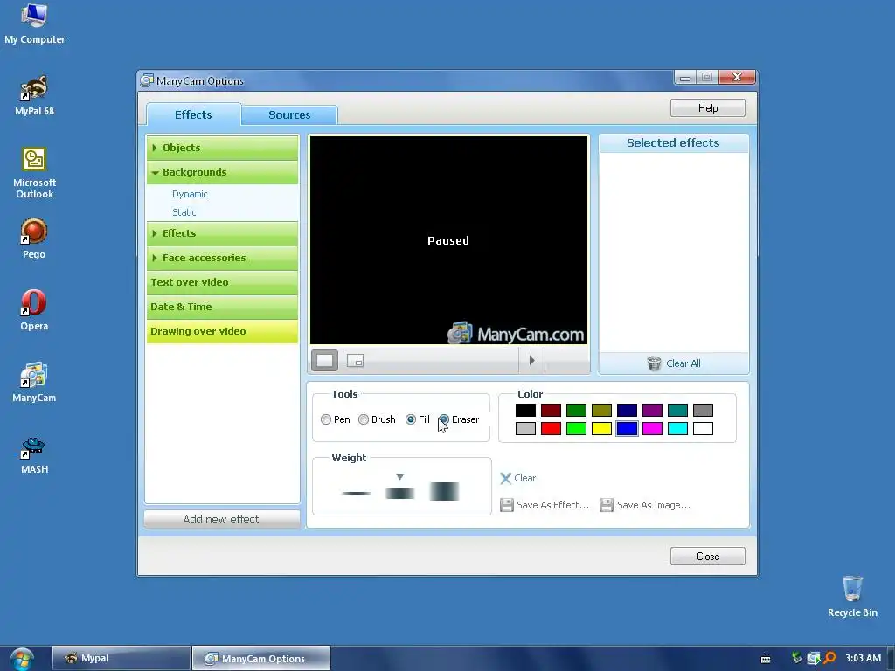Screen dimensions: 895x671
Task: Click the keyboard tray icon
Action: click(766, 659)
